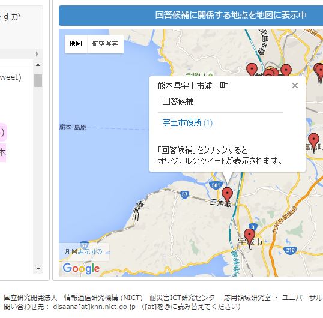Close the 熊本県宇土市浦田町 info window

[x=295, y=85]
